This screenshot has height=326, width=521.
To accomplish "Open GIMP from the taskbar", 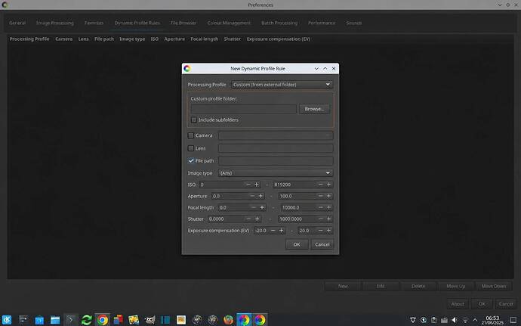I will pos(150,320).
